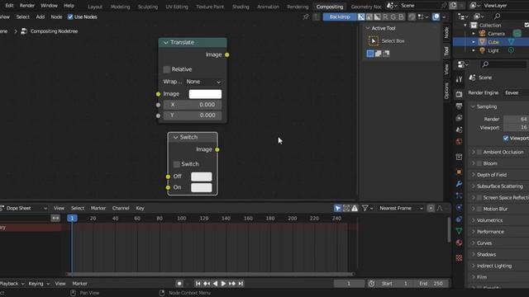Enable the Motion Blur checkbox
This screenshot has width=529, height=297.
pos(479,209)
